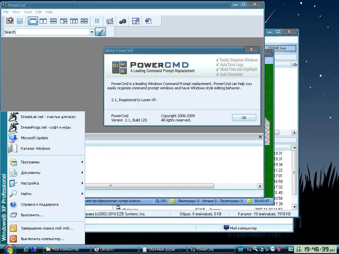Image resolution: width=339 pixels, height=254 pixels.
Task: Click Выполнить… in start menu
Action: click(46, 215)
